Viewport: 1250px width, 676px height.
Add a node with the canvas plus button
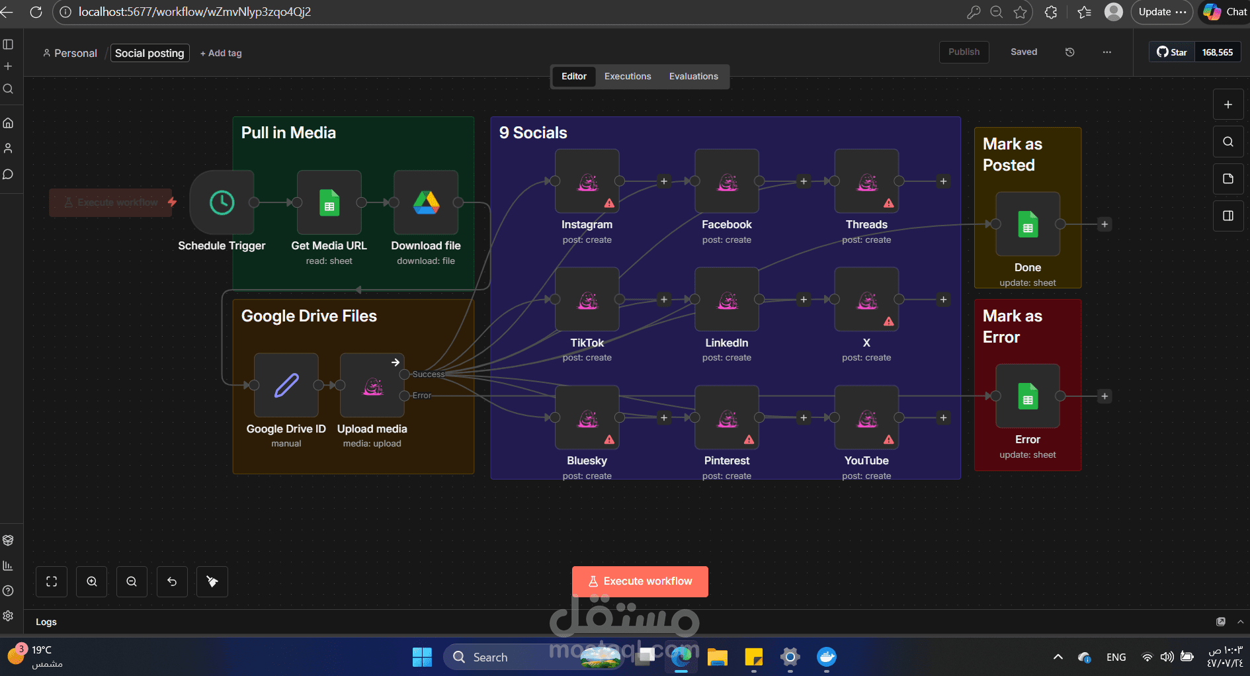(1228, 105)
